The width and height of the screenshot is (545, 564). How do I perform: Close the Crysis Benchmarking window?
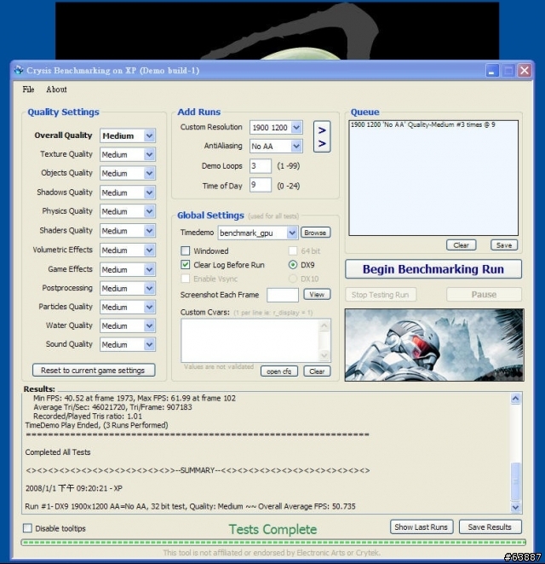(x=525, y=71)
